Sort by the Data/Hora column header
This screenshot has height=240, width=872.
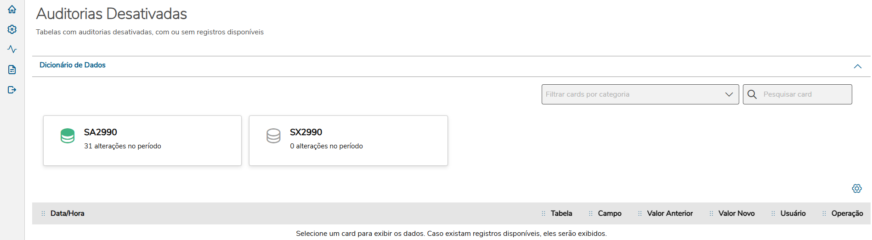[x=67, y=213]
